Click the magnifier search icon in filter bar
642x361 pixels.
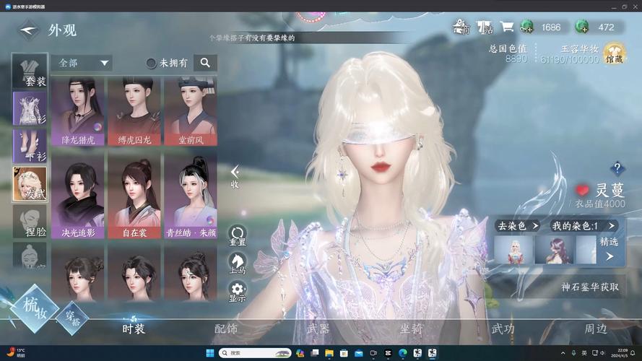[205, 63]
